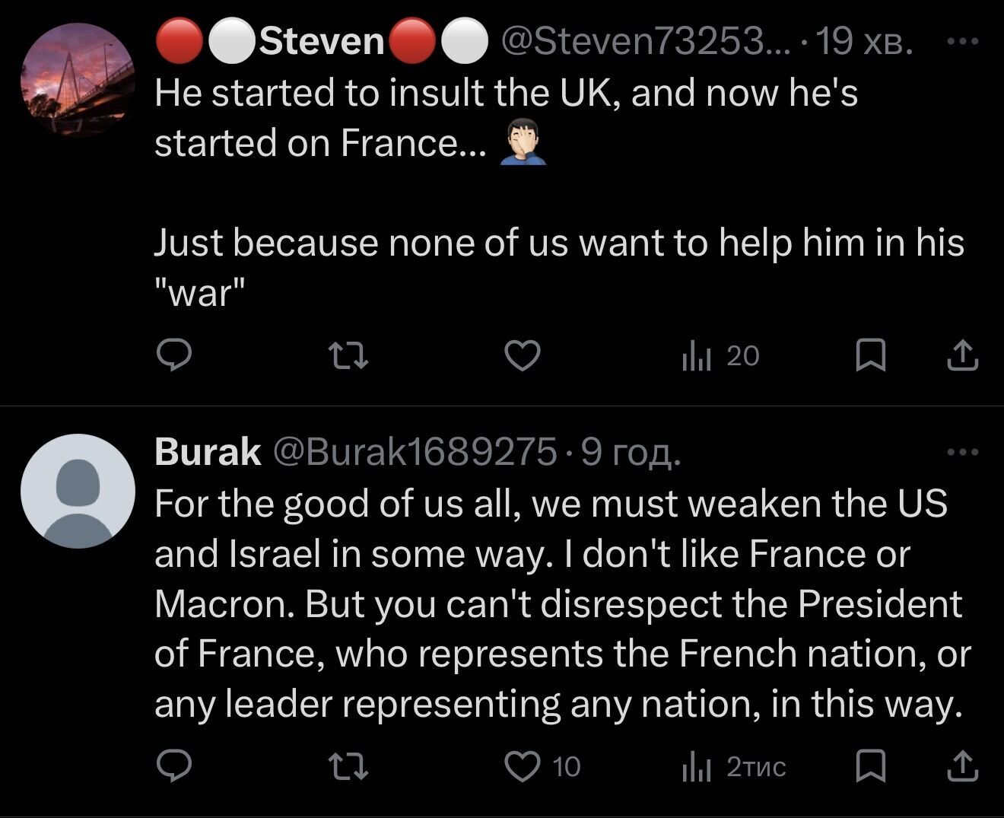Retweet Steven's tweet
The width and height of the screenshot is (1004, 818).
point(348,355)
